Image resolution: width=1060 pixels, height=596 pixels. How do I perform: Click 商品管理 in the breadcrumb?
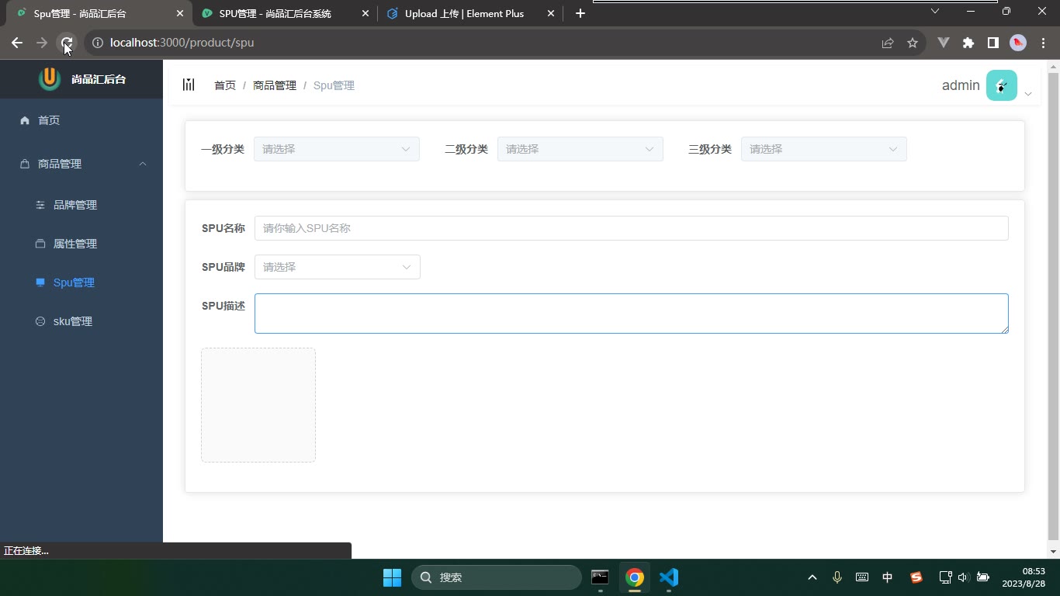coord(275,85)
